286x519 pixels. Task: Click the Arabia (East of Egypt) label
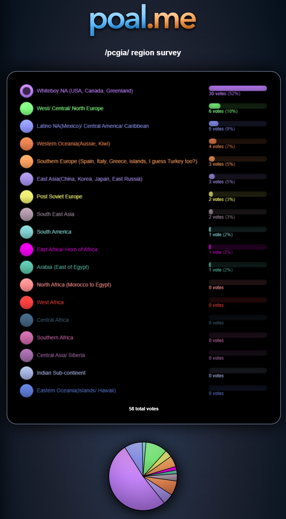pos(63,267)
